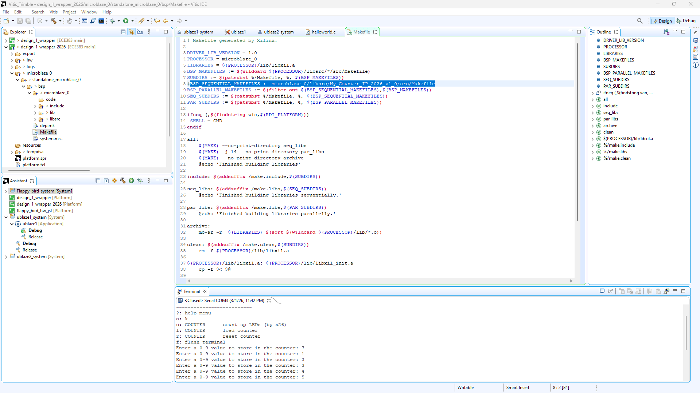Clear the Terminal console output
This screenshot has width=700, height=393.
[630, 291]
